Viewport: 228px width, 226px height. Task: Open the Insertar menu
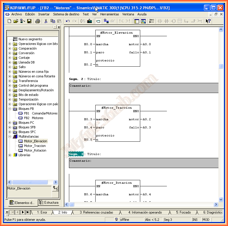[x=44, y=14]
